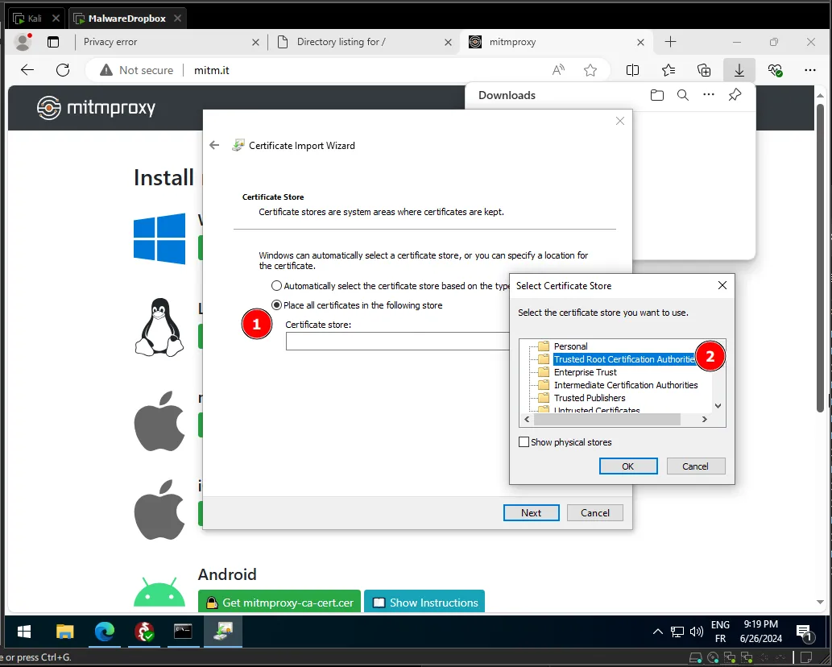Image resolution: width=832 pixels, height=667 pixels.
Task: Open more options in Downloads panel
Action: pos(709,95)
